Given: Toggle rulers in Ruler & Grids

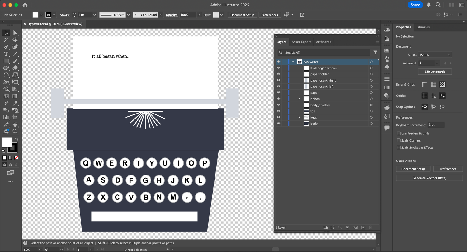Looking at the screenshot, I should (424, 85).
